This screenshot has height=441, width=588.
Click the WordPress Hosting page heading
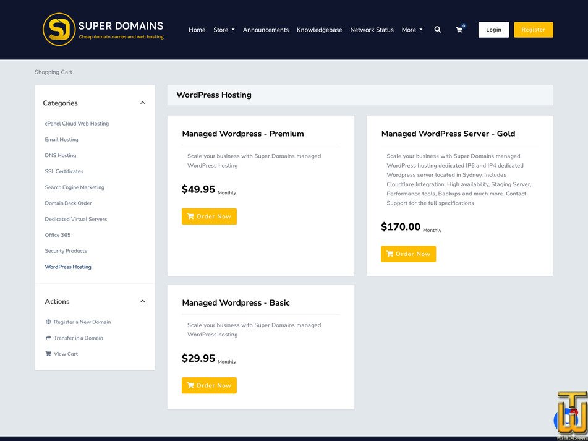[214, 95]
